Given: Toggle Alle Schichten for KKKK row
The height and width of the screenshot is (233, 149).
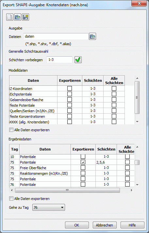Looking at the screenshot, I should pyautogui.click(x=114, y=122).
